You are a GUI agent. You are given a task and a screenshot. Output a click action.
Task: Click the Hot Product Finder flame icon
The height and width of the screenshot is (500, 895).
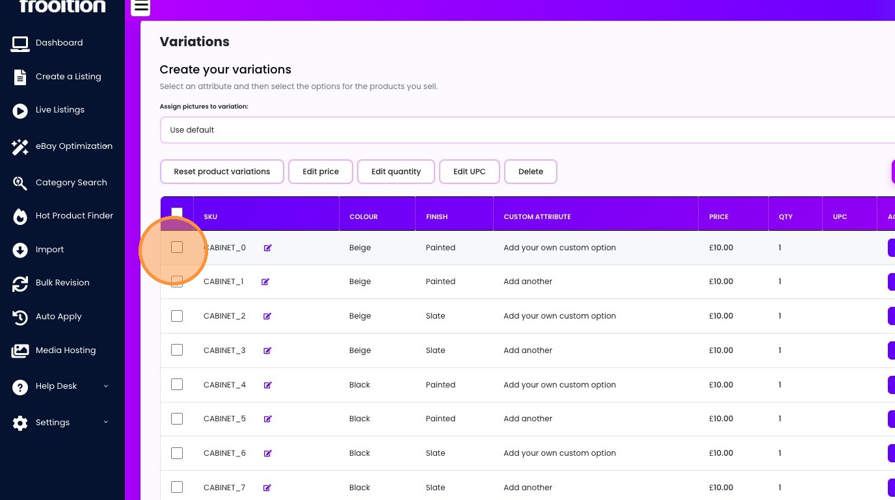(20, 216)
